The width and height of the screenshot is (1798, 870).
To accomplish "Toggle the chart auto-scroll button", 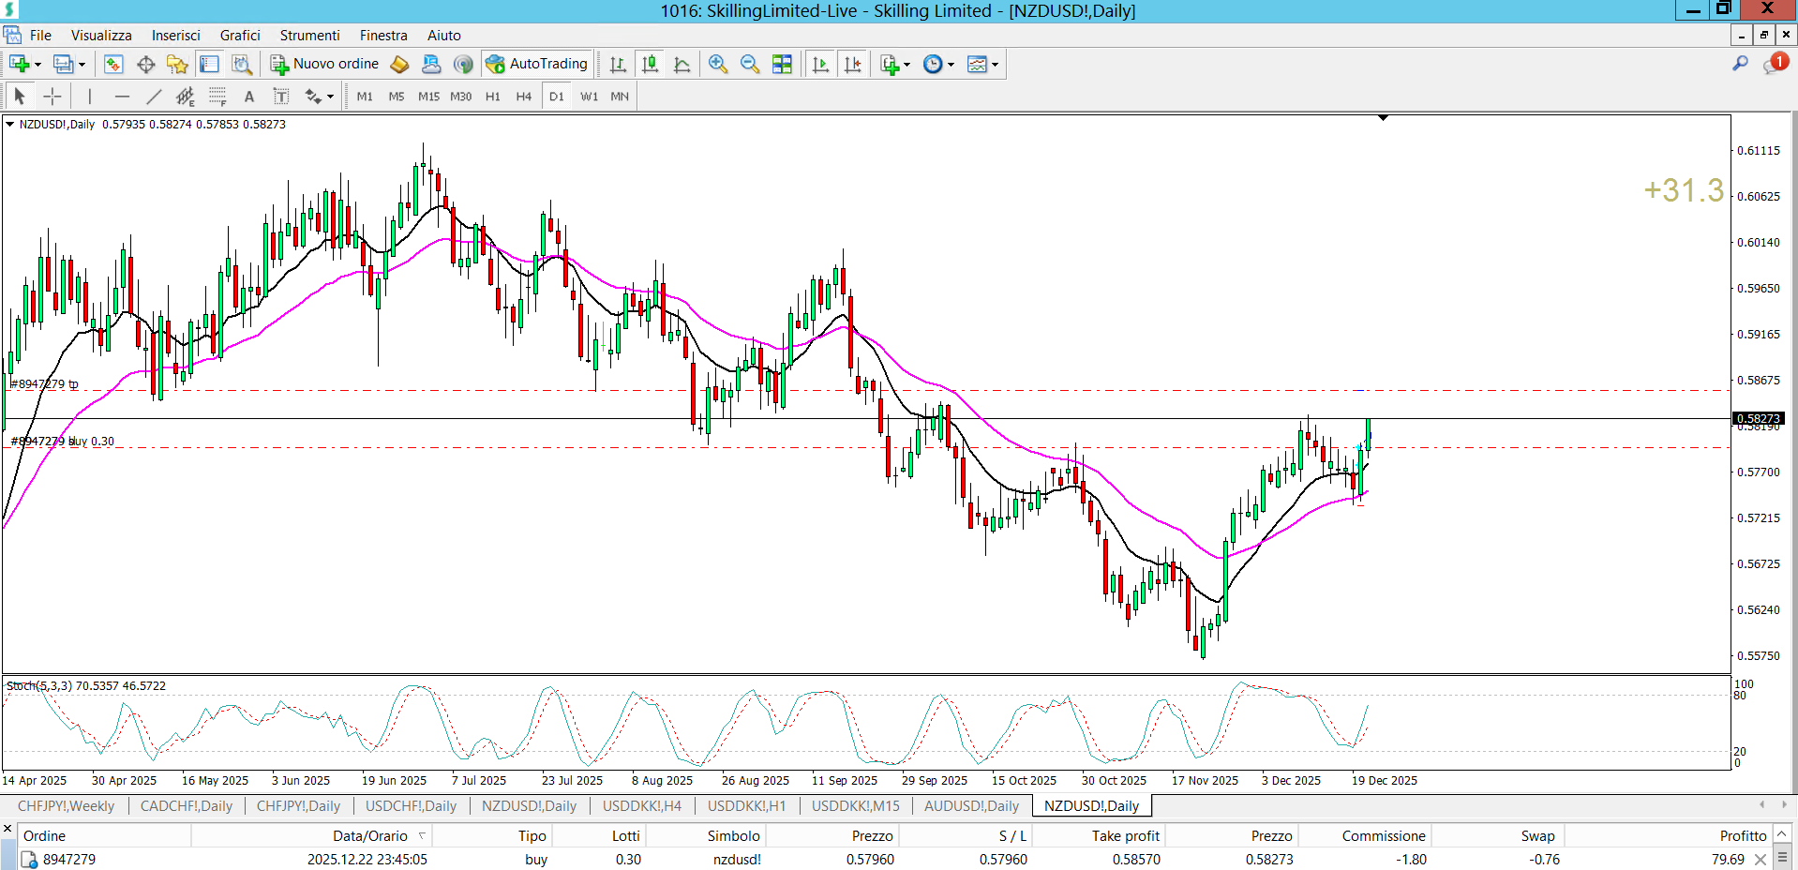I will (x=820, y=64).
